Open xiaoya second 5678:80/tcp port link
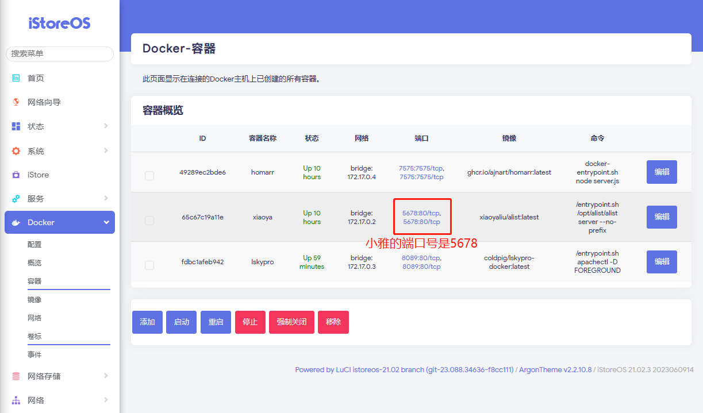Image resolution: width=703 pixels, height=413 pixels. pos(421,222)
